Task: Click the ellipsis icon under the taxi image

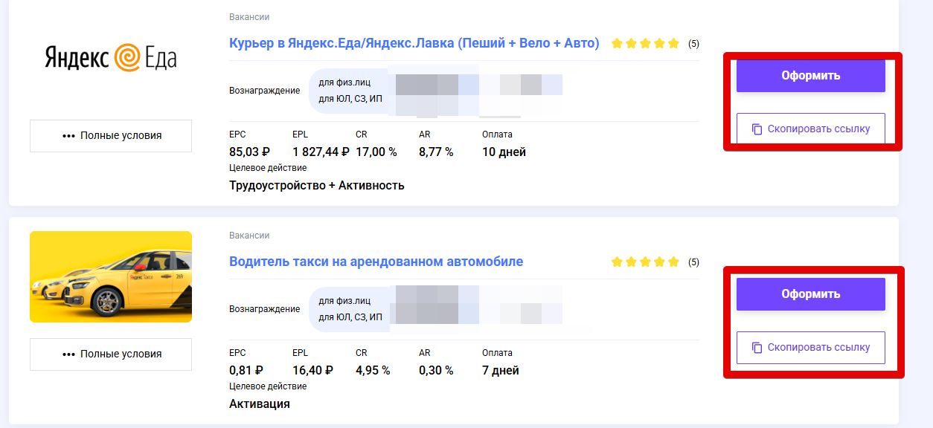Action: pos(69,354)
